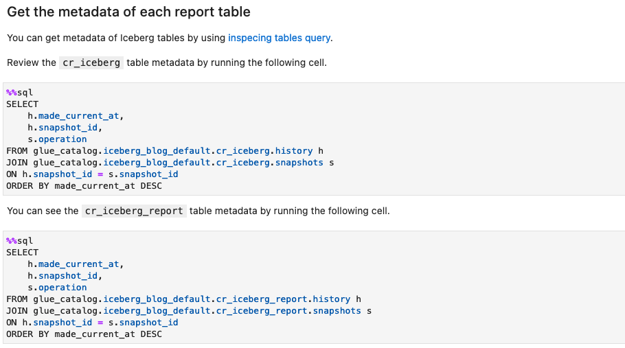
Task: Click the ORDER BY line in the first cell
Action: (x=84, y=186)
